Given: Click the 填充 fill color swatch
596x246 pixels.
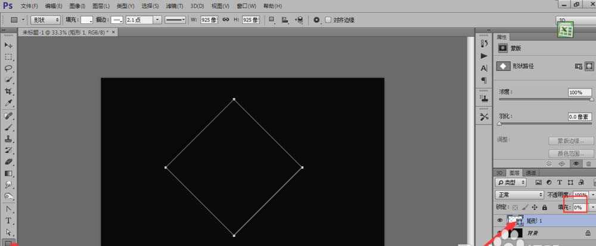Looking at the screenshot, I should click(86, 20).
